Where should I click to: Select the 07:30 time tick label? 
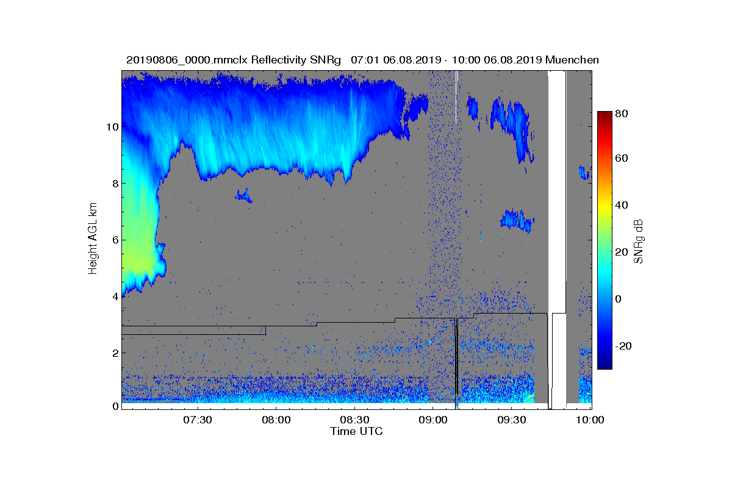(x=197, y=420)
